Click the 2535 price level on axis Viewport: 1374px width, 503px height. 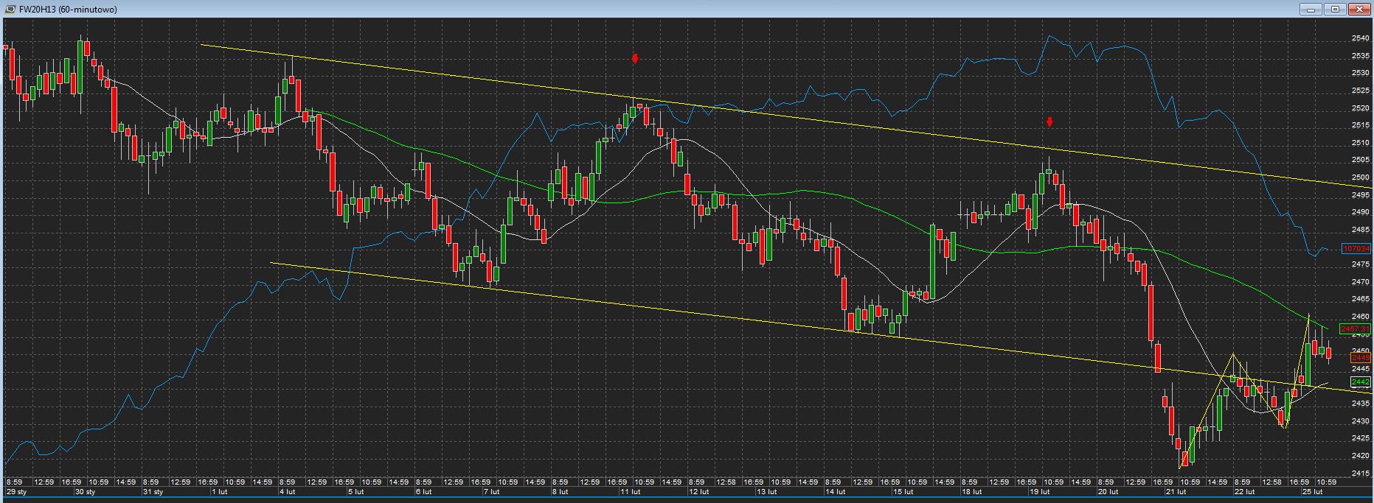[1361, 56]
